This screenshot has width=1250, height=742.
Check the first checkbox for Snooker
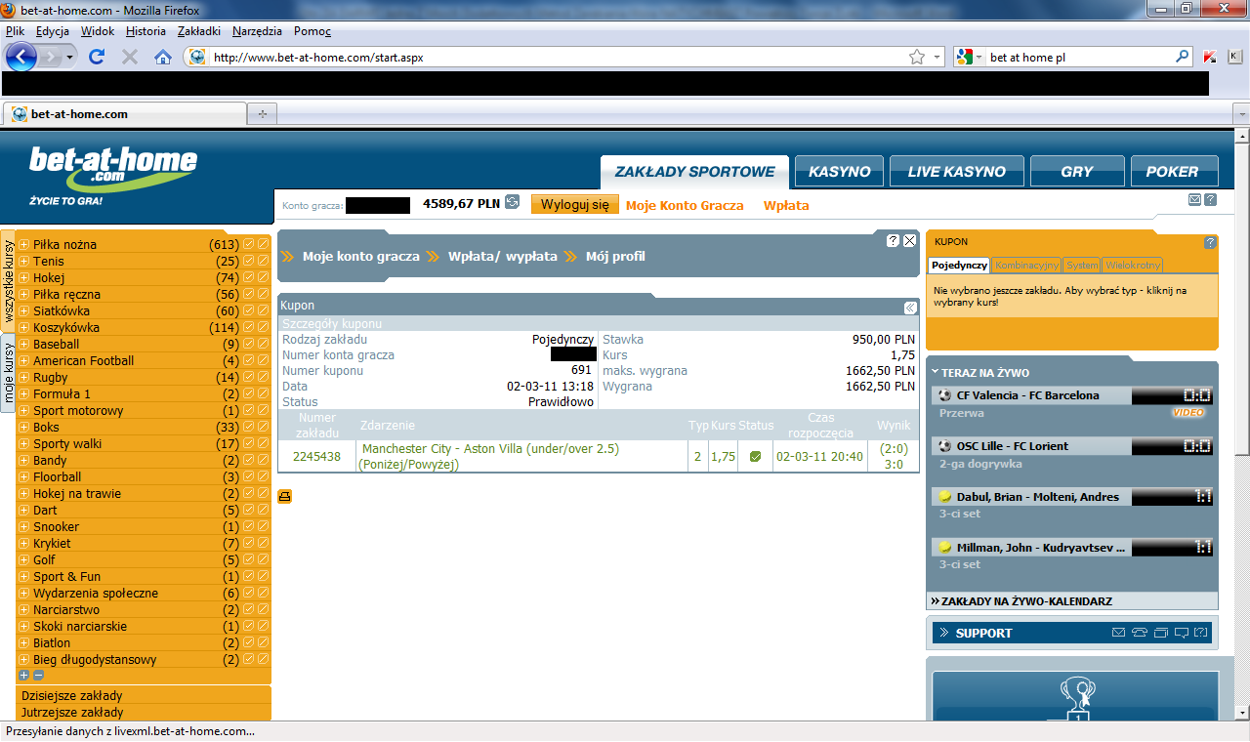pos(249,526)
